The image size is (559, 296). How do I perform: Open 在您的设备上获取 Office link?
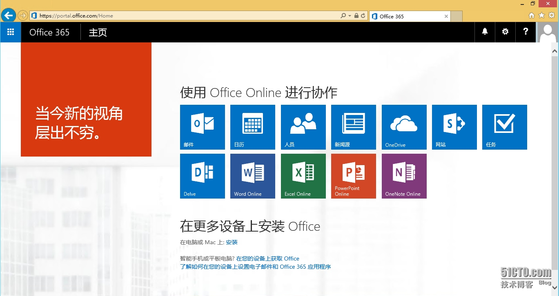(268, 258)
